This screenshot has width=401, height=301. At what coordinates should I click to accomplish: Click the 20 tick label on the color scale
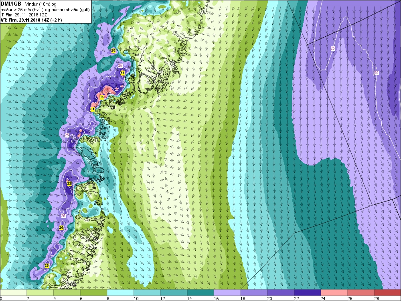269,299
